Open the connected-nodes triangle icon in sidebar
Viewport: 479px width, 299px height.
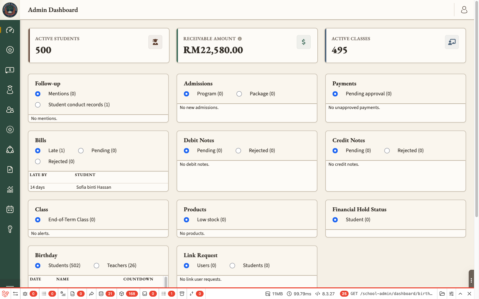10,149
